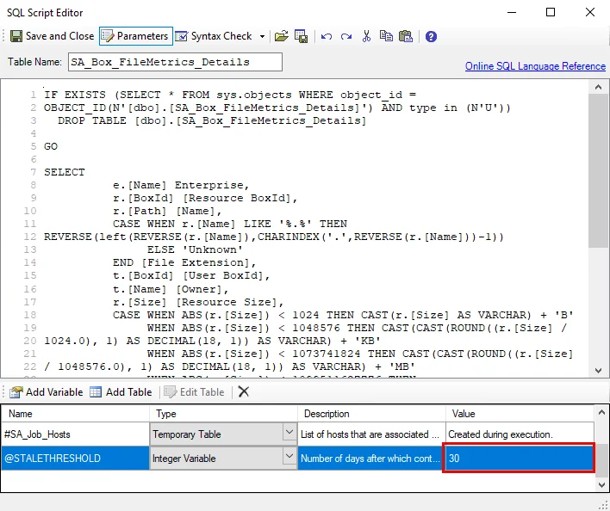
Task: Click the Name column header
Action: [75, 414]
